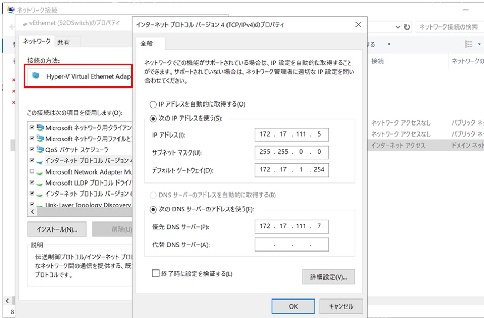Confirm the IPv4 settings with OK
The width and height of the screenshot is (484, 318).
click(293, 306)
